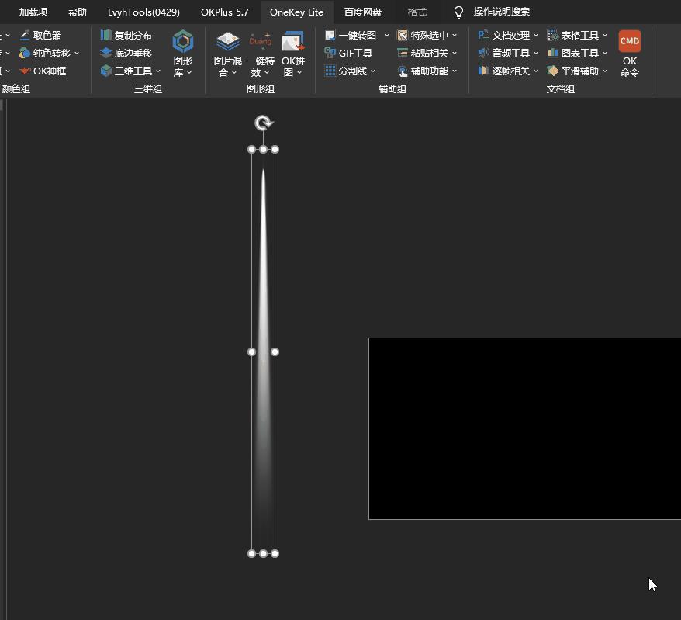Click the OK神框 icon
The height and width of the screenshot is (620, 681).
[25, 71]
